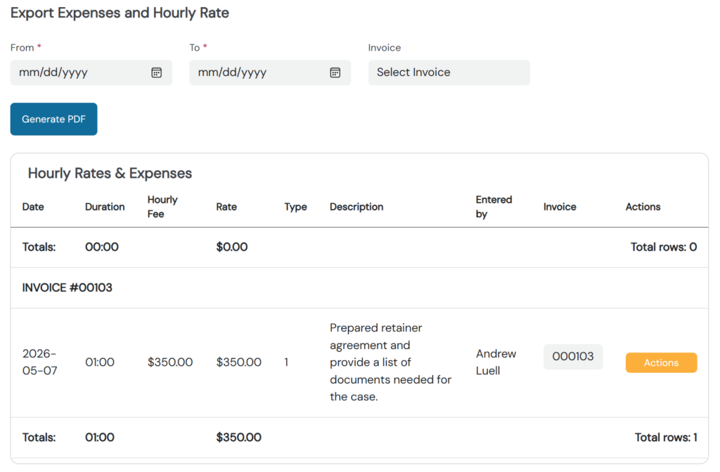Sort by the Date column header

coord(33,207)
